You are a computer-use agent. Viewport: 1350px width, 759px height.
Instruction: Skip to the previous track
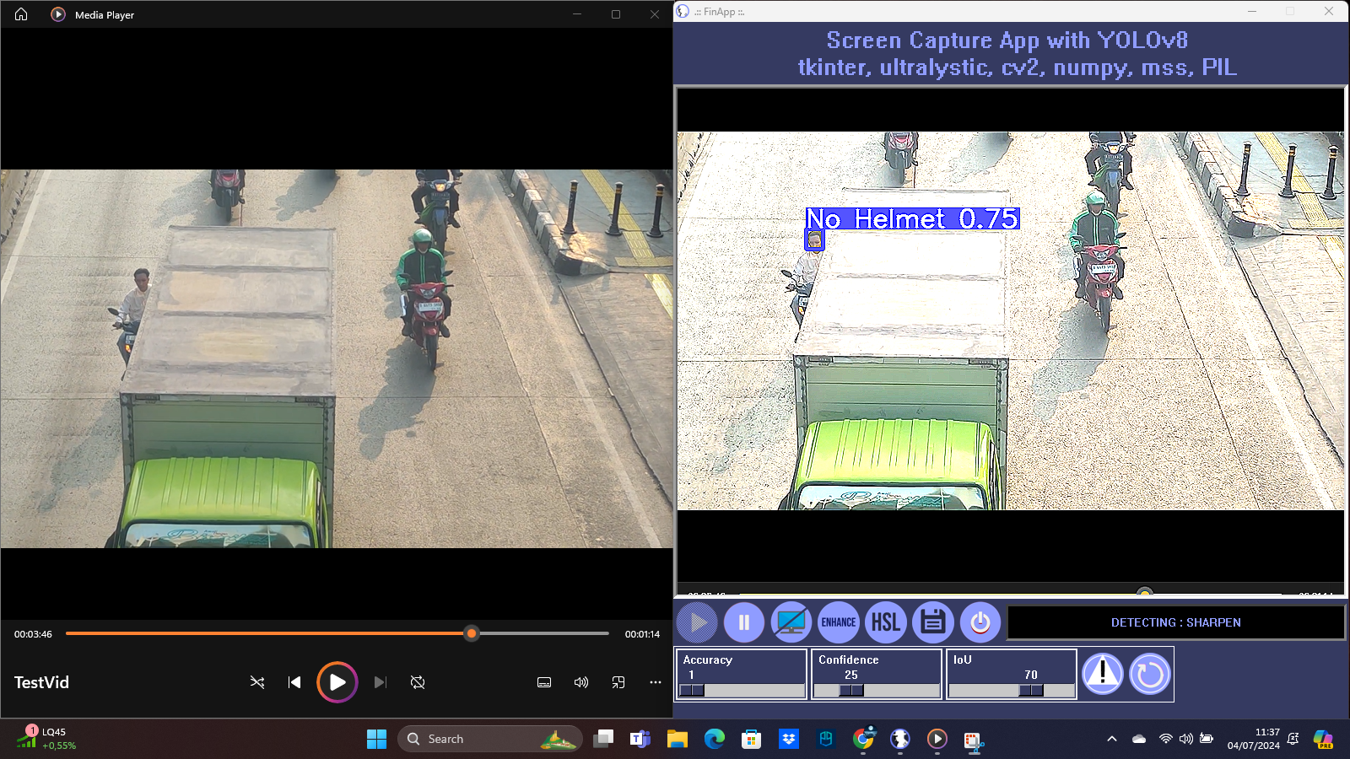click(x=294, y=682)
